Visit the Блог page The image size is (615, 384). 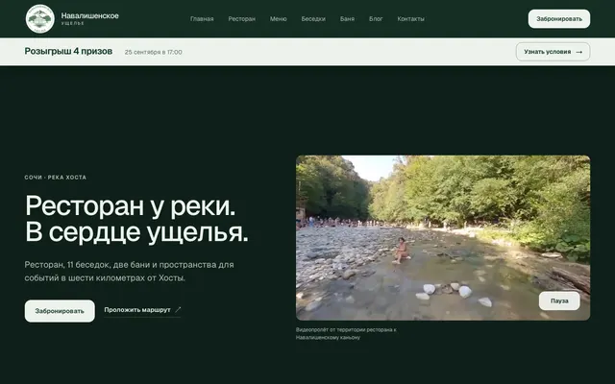[376, 19]
